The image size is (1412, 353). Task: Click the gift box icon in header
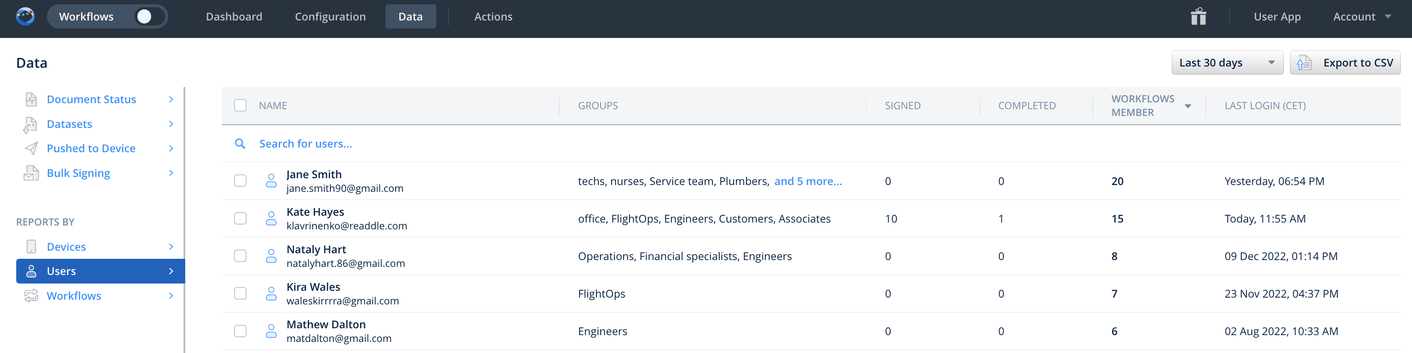(x=1198, y=17)
